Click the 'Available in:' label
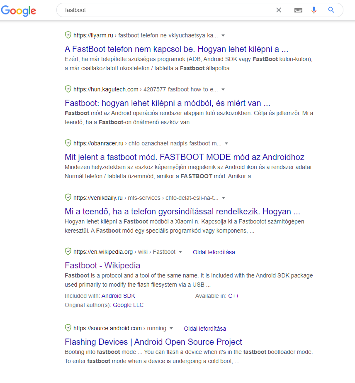This screenshot has height=383, width=355. click(211, 296)
